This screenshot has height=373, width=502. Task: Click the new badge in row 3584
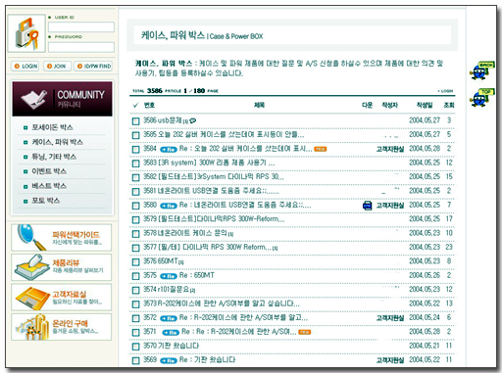pos(321,149)
